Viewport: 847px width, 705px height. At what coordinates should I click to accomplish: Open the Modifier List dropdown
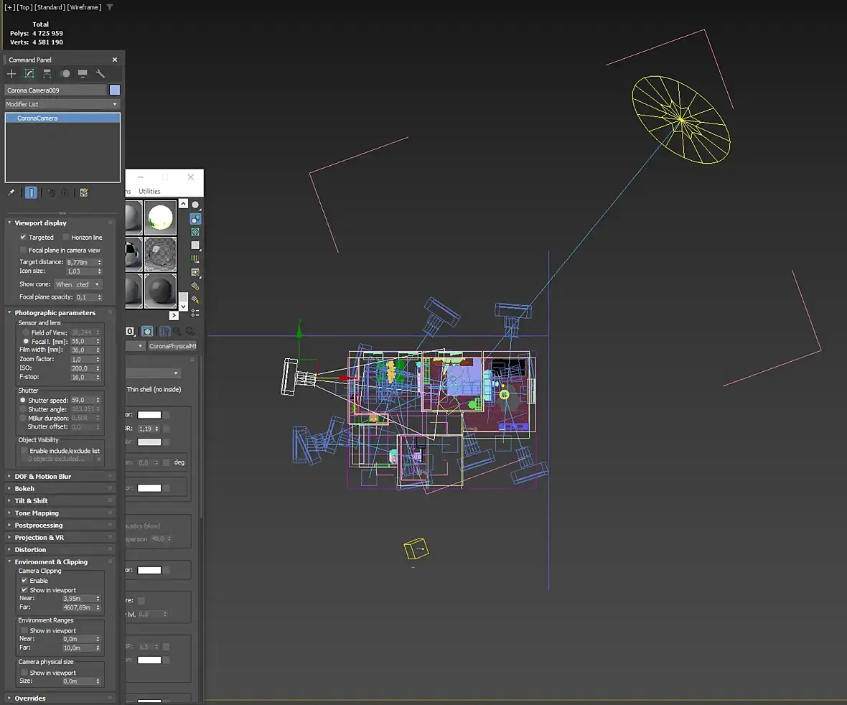pyautogui.click(x=62, y=104)
